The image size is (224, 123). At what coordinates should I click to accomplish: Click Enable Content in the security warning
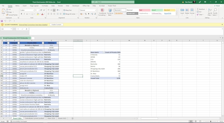coord(56,25)
